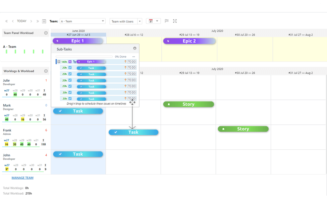
Task: Click the skip-forward double chevron in the toolbar
Action: [38, 21]
